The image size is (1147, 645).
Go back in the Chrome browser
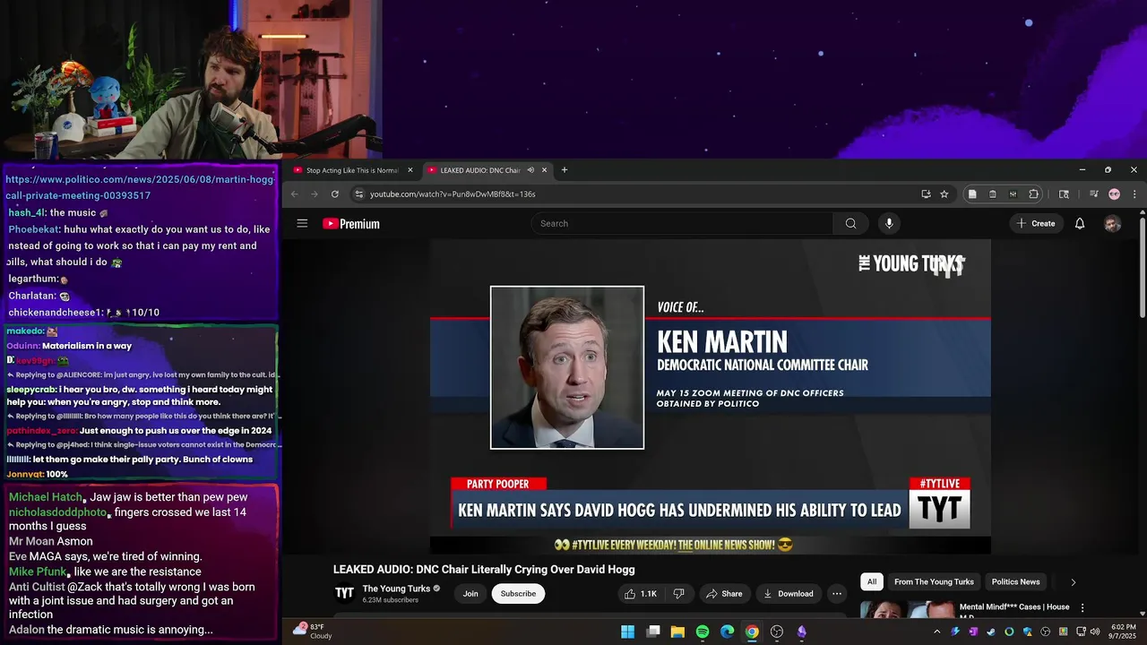(x=294, y=193)
